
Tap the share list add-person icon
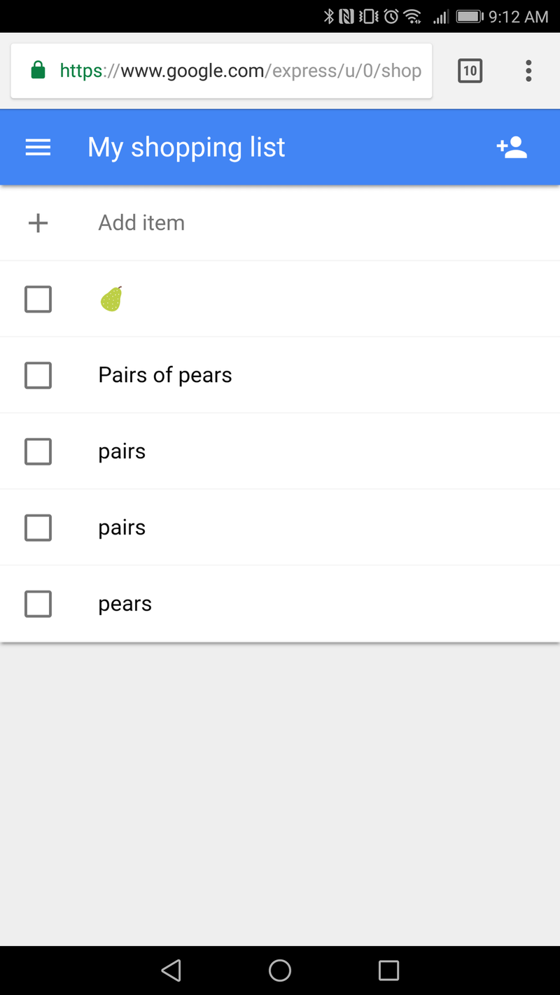(x=512, y=148)
